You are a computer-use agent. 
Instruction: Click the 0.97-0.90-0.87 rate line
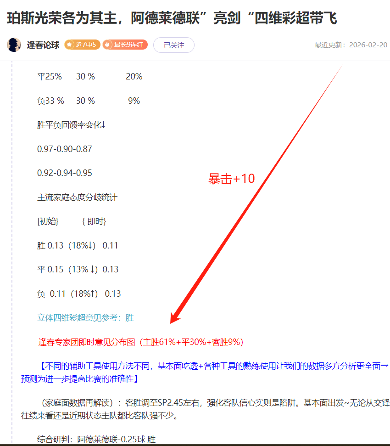pos(64,149)
